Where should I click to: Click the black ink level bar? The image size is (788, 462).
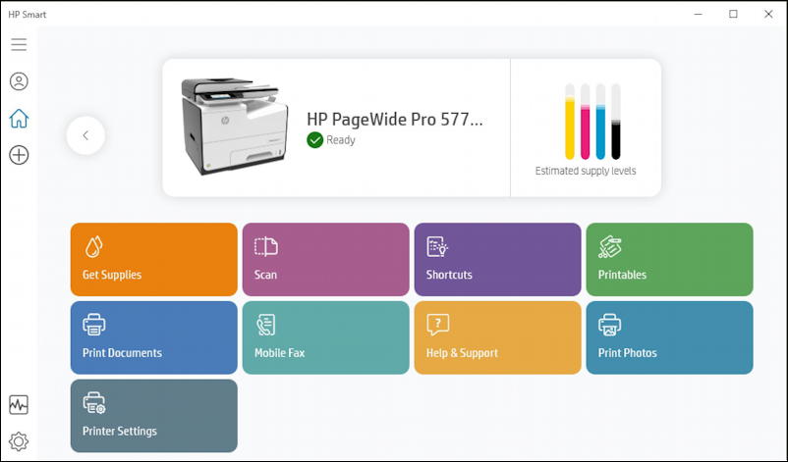(616, 122)
